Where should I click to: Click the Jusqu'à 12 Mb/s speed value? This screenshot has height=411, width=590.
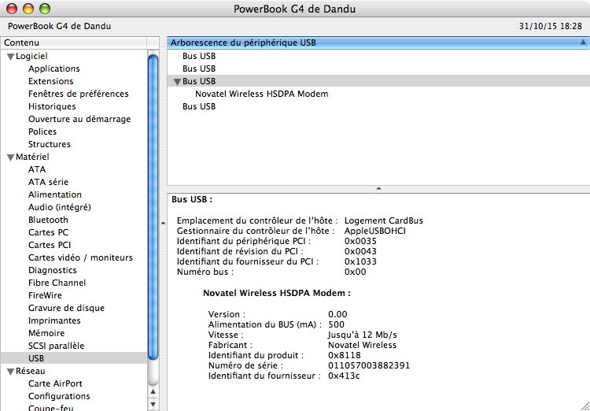(363, 335)
